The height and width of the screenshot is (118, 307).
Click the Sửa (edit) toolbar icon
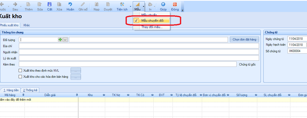point(40,4)
